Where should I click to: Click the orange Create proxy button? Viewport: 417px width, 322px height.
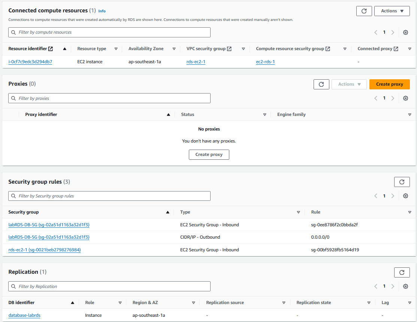click(389, 84)
